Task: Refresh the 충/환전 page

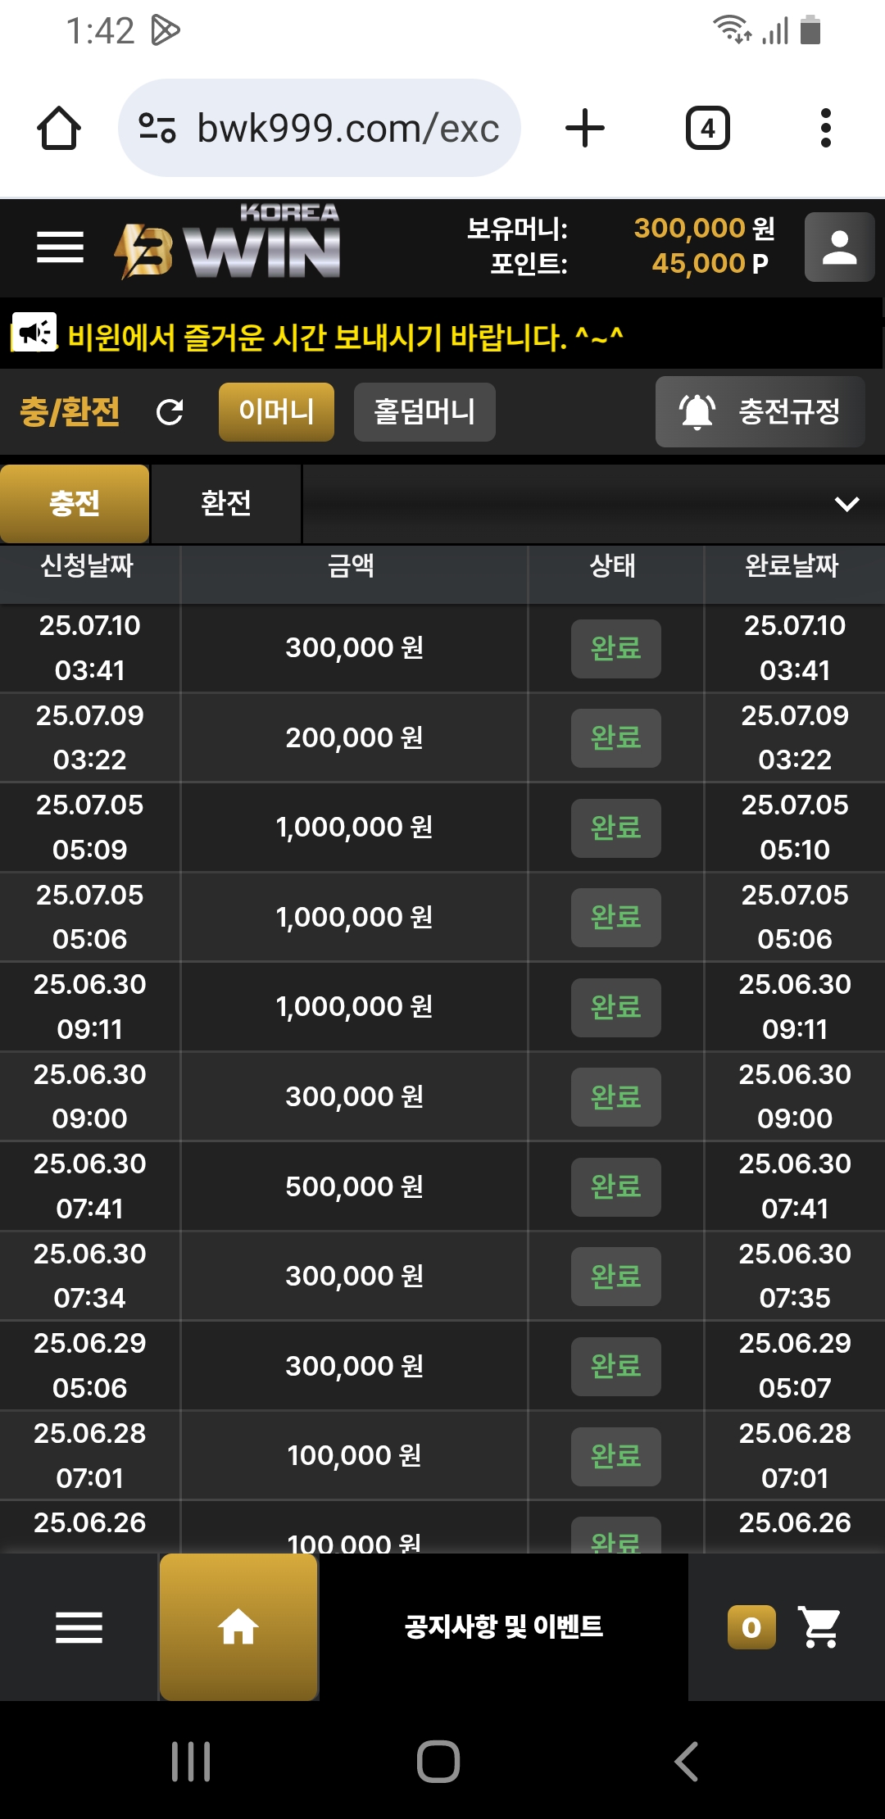Action: point(170,412)
